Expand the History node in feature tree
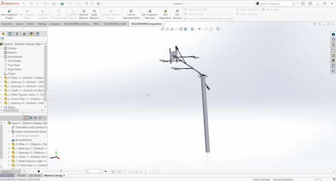 (x=1, y=48)
